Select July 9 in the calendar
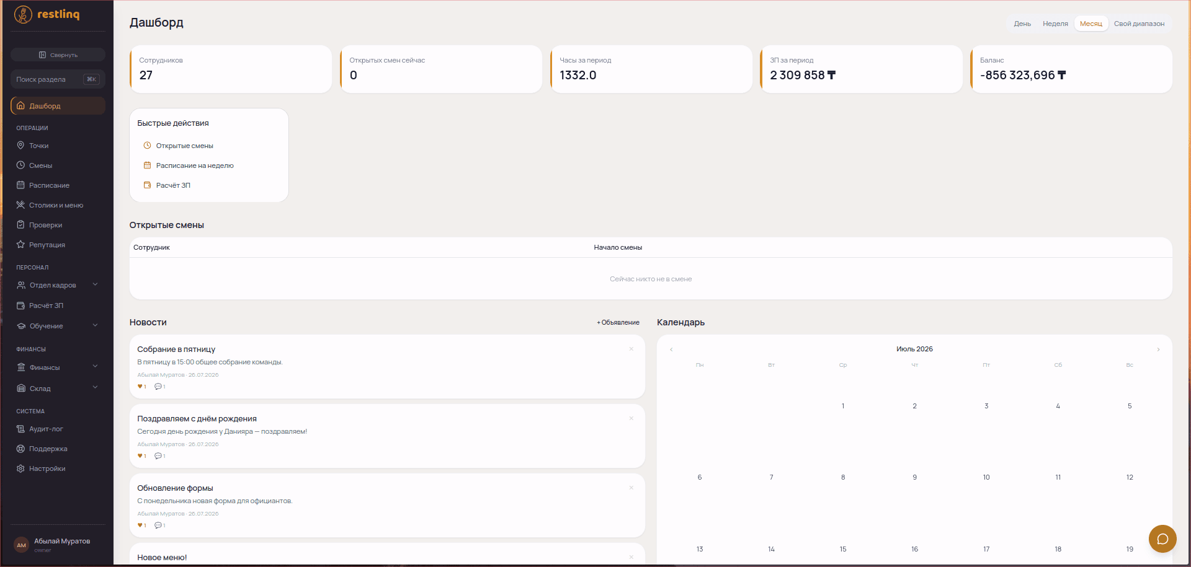The image size is (1191, 567). coord(914,477)
